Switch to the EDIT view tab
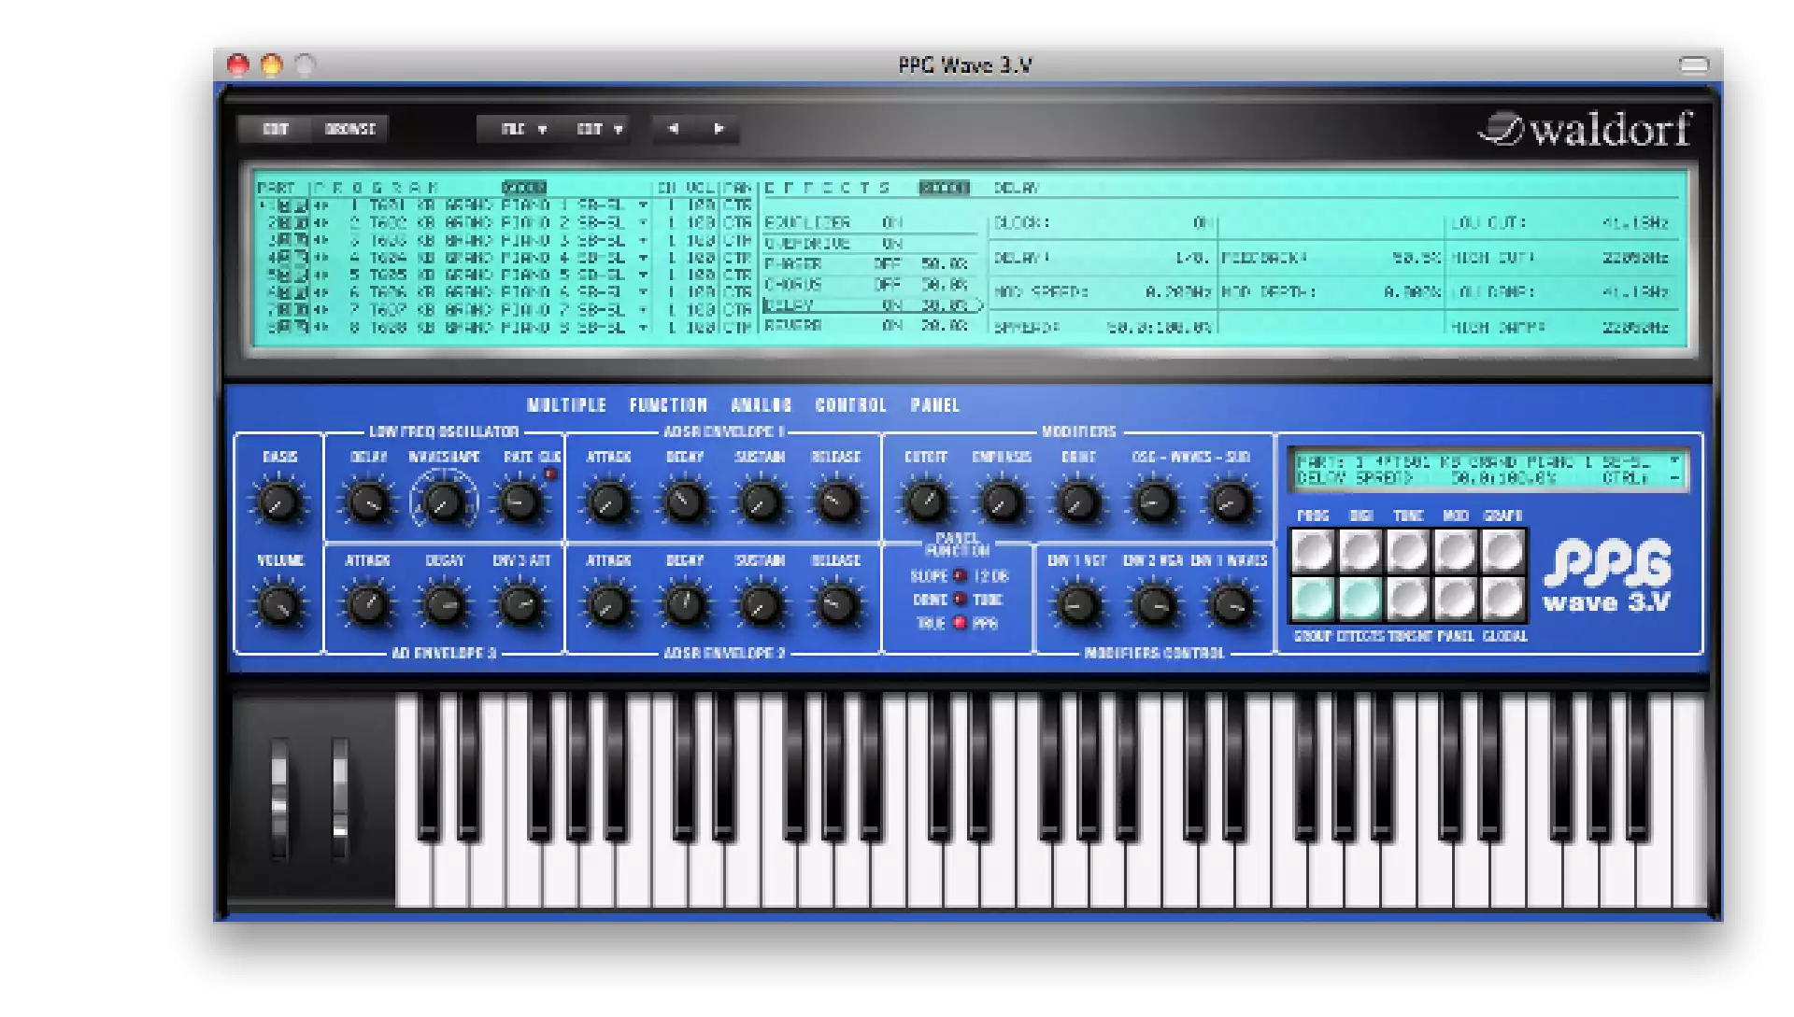The image size is (1794, 1017). click(276, 129)
